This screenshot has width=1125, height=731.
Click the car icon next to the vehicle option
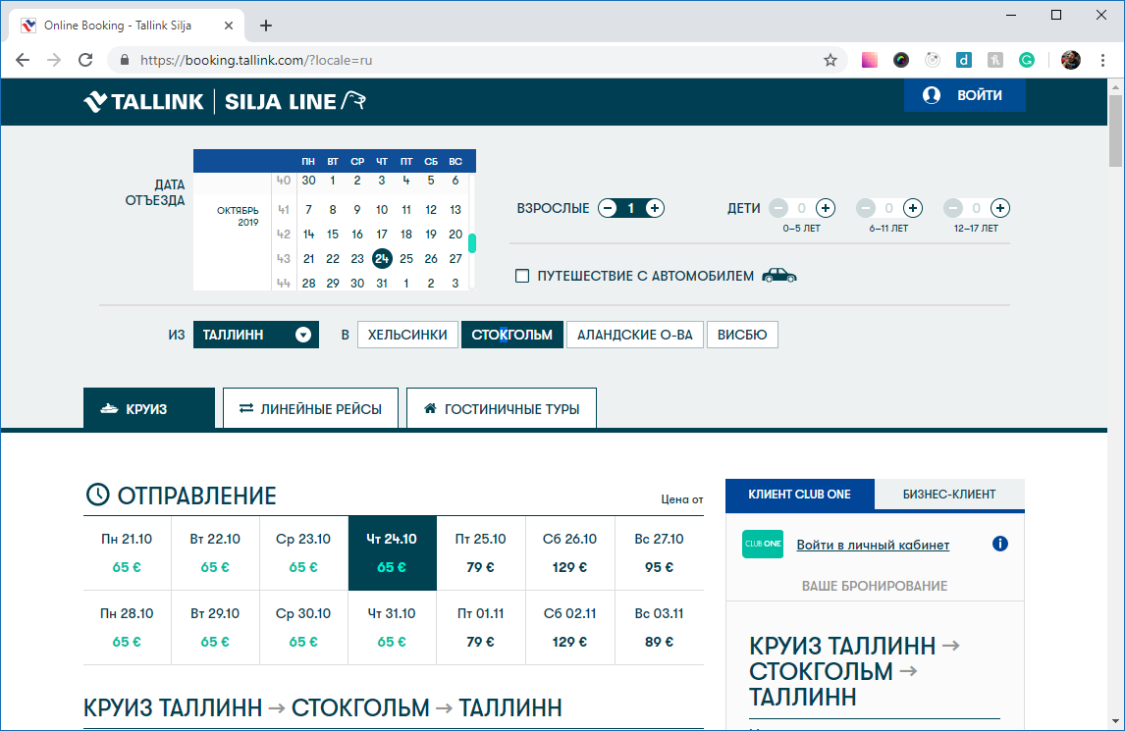point(779,276)
